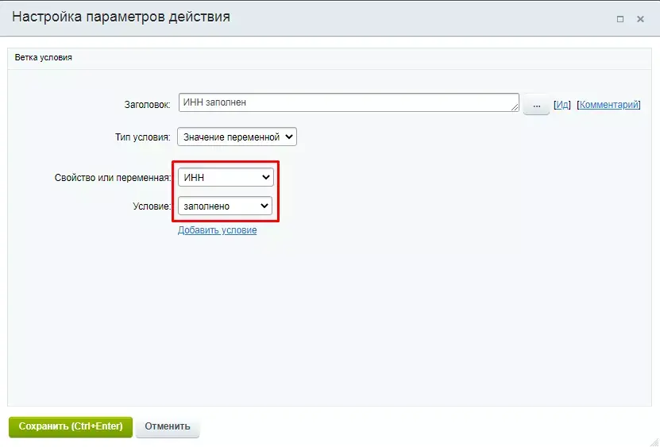The height and width of the screenshot is (447, 660).
Task: Expand the заполнено condition dropdown
Action: pyautogui.click(x=225, y=206)
